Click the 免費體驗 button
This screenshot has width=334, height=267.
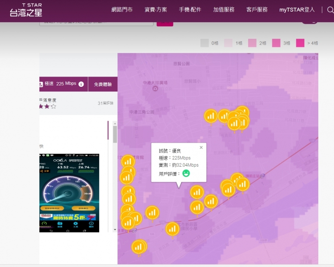coord(103,84)
